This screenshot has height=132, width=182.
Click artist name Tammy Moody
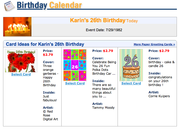104,108
